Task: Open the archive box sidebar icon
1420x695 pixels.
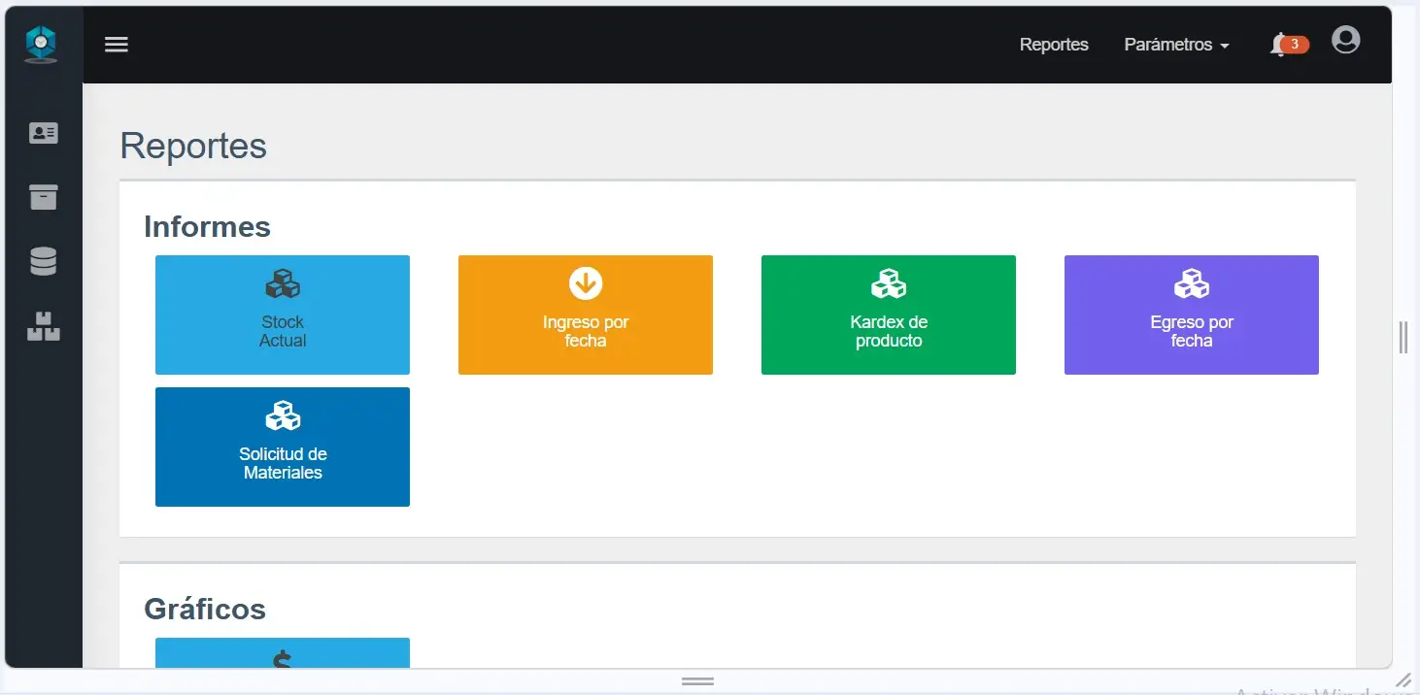Action: (44, 197)
